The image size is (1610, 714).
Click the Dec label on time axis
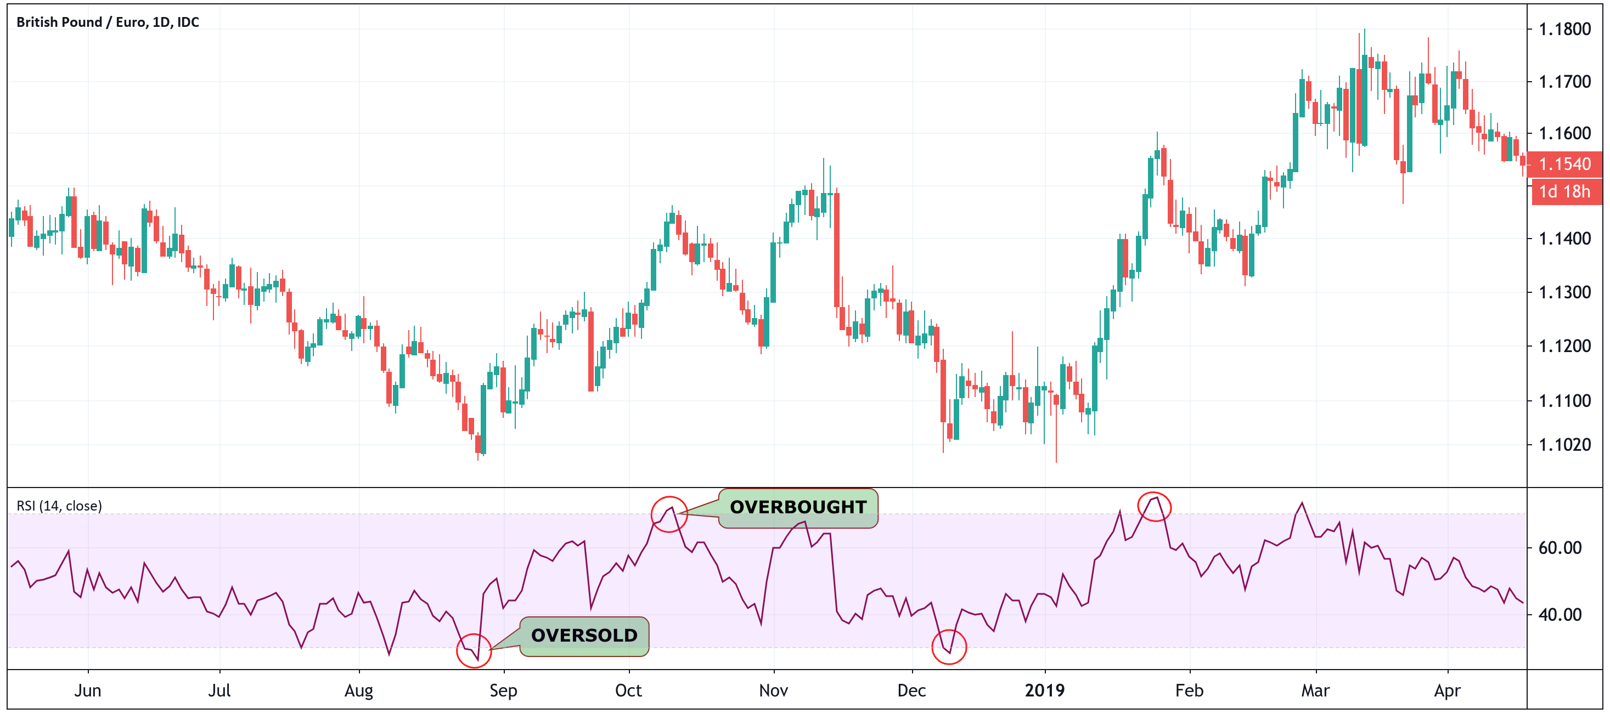911,690
